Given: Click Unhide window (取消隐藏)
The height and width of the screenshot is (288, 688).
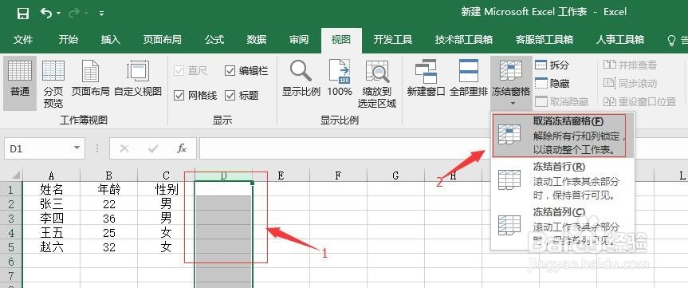Looking at the screenshot, I should click(561, 102).
